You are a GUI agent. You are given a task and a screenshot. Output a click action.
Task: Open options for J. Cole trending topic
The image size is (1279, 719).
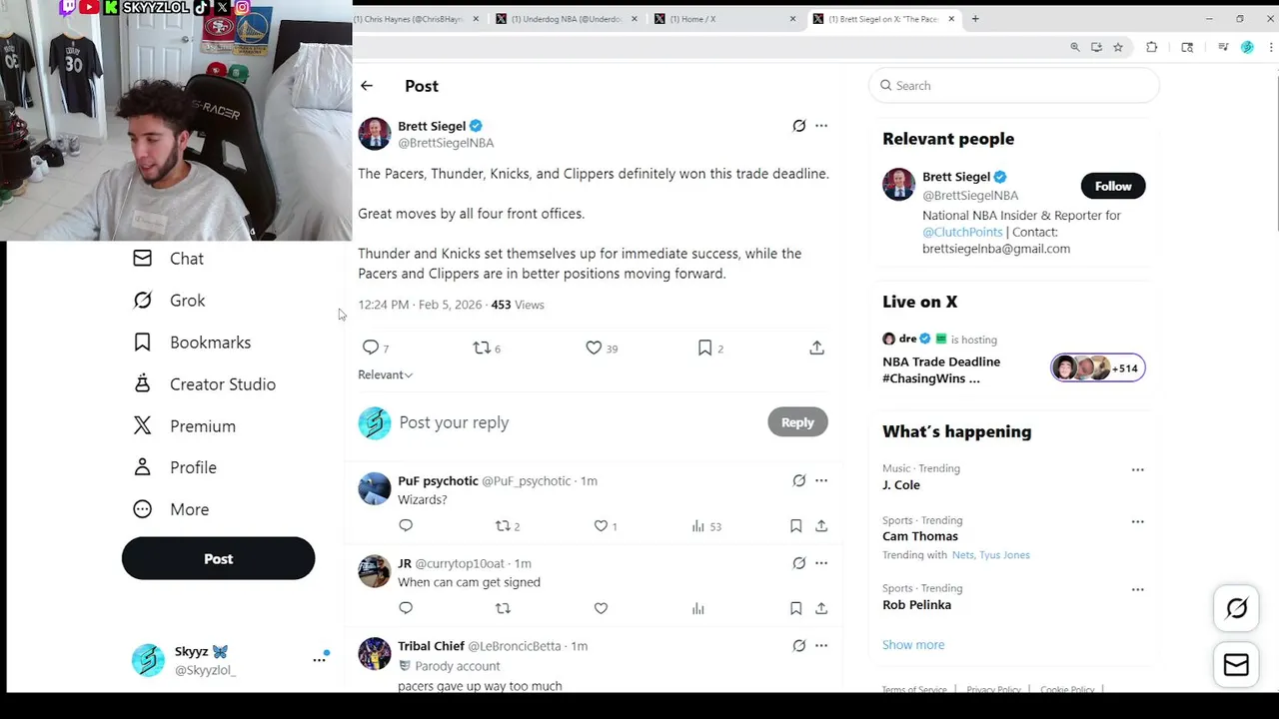pos(1137,469)
